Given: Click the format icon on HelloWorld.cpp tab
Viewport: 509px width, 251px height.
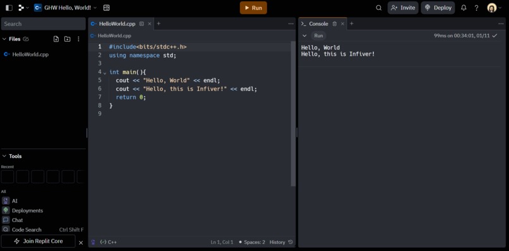Looking at the screenshot, I should [x=141, y=24].
